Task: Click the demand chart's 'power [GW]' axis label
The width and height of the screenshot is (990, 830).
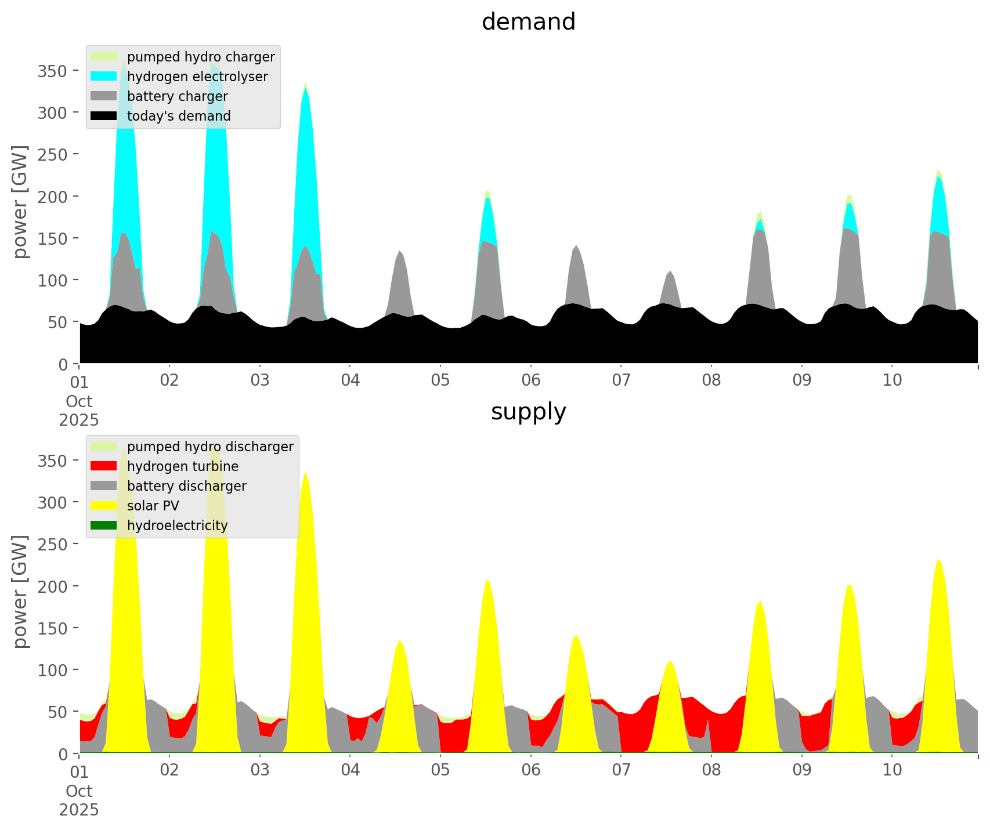Action: point(20,202)
